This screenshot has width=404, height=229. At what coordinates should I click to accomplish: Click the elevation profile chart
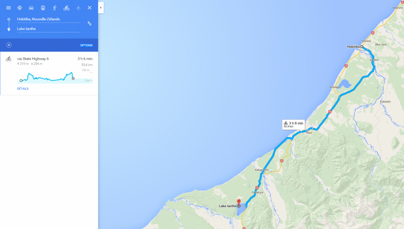pyautogui.click(x=54, y=77)
